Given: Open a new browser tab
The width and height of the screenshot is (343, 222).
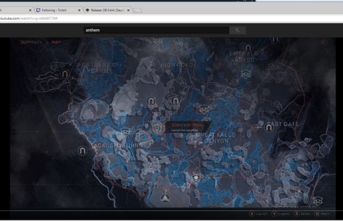Looking at the screenshot, I should tap(137, 10).
